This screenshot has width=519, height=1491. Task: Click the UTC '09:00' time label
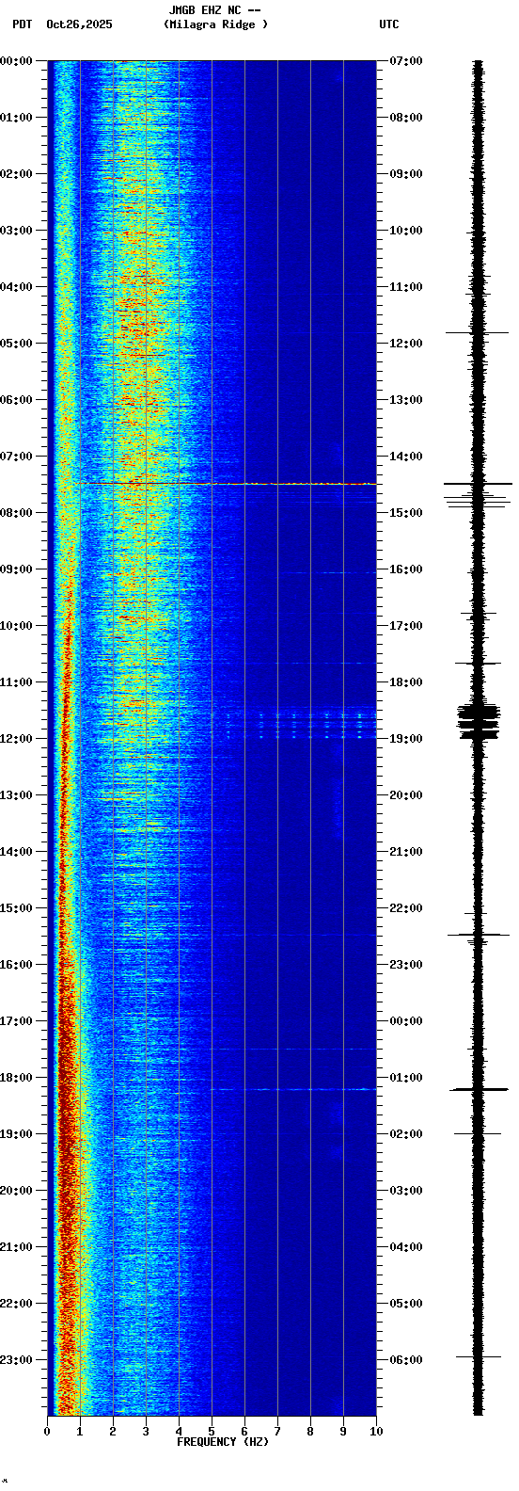(406, 174)
